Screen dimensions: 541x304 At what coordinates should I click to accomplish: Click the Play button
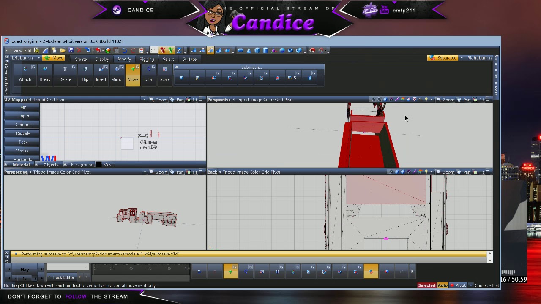25,269
